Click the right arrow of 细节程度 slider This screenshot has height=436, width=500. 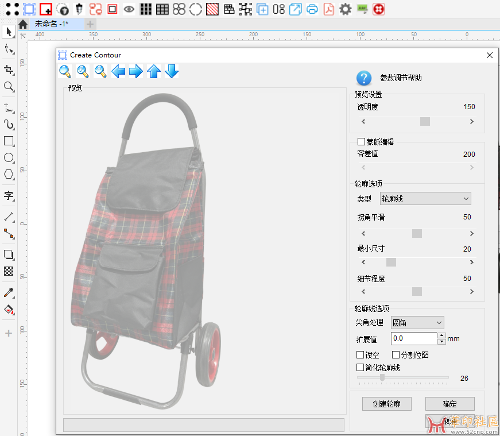point(472,291)
